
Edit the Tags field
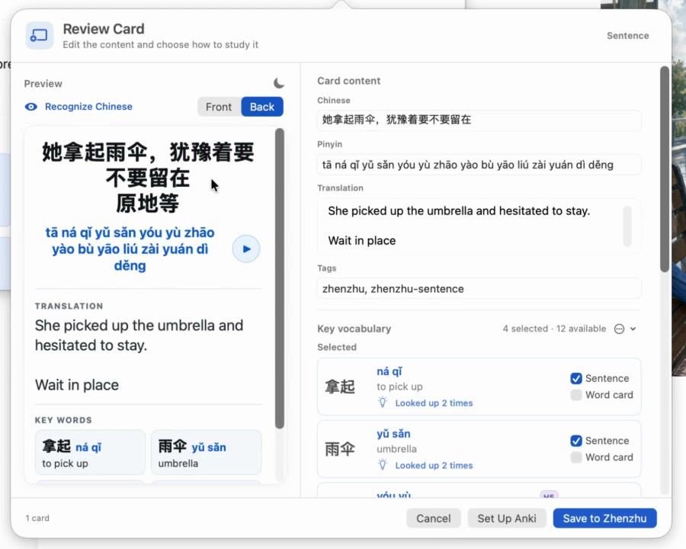(x=479, y=289)
